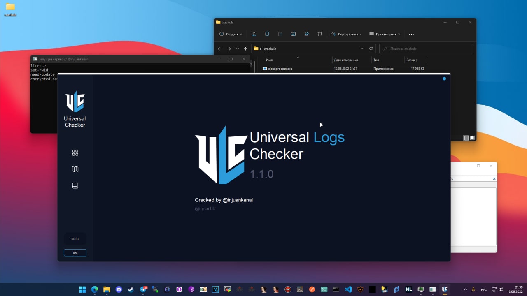Open the map icon in Checker sidebar
The width and height of the screenshot is (527, 296).
coord(75,169)
